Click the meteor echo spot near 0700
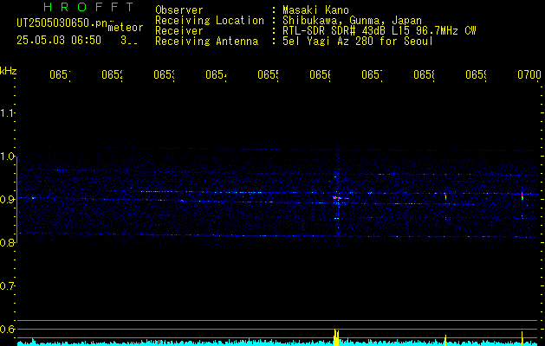545x346 pixels. pyautogui.click(x=522, y=196)
